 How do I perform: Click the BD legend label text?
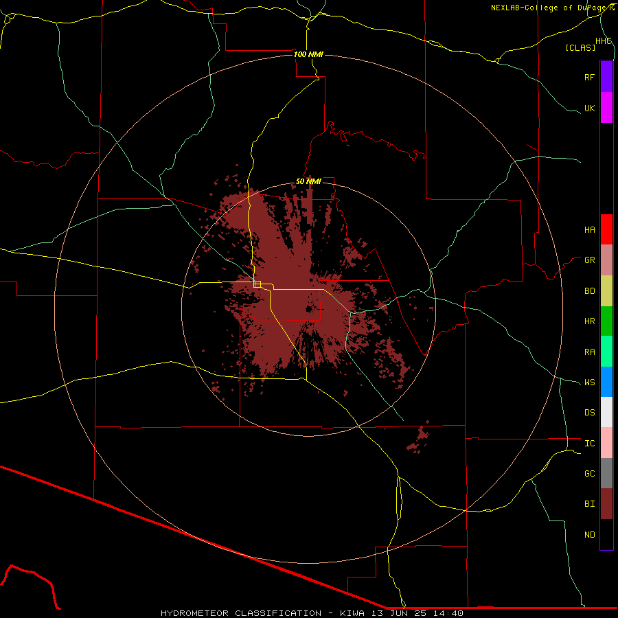tap(589, 291)
